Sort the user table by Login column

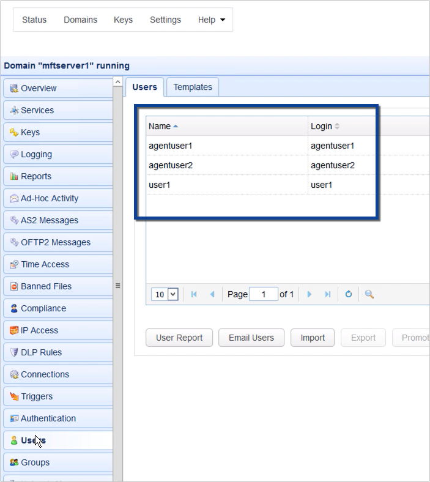[322, 126]
